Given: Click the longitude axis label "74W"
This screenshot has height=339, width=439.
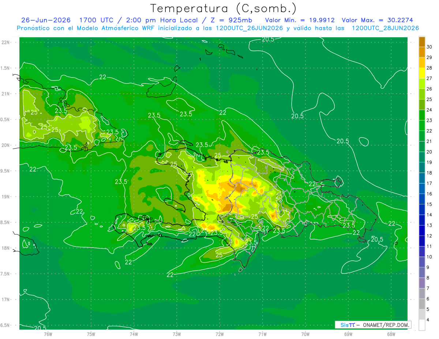Looking at the screenshot, I should 134,334.
